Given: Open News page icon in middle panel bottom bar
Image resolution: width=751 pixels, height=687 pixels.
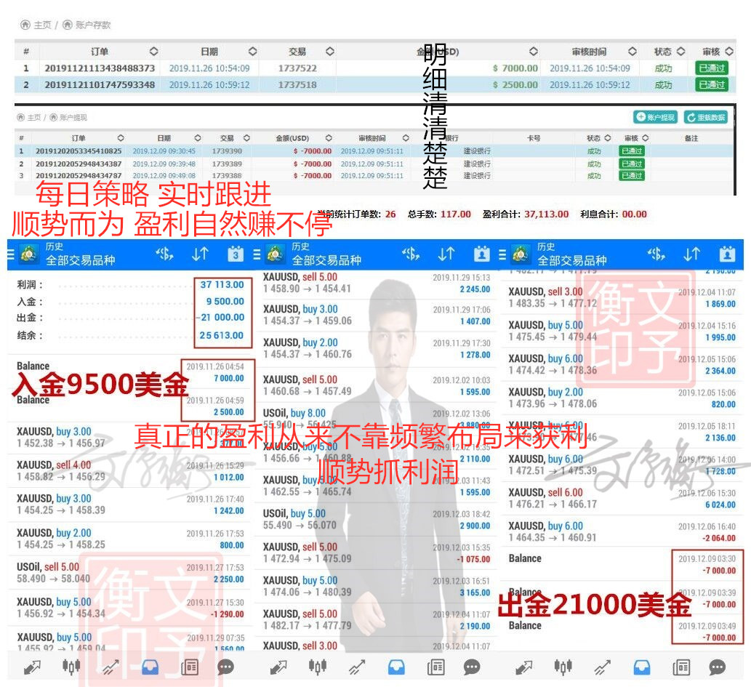Looking at the screenshot, I should [x=436, y=667].
